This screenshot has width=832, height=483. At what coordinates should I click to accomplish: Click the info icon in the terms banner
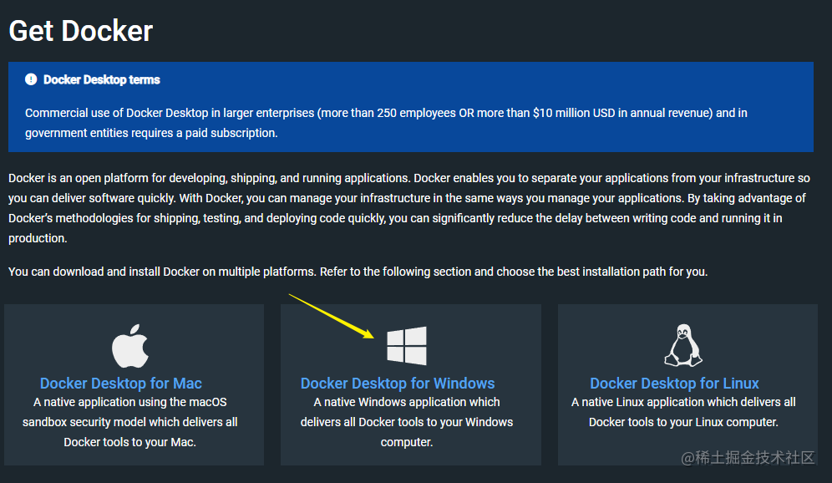pyautogui.click(x=31, y=79)
